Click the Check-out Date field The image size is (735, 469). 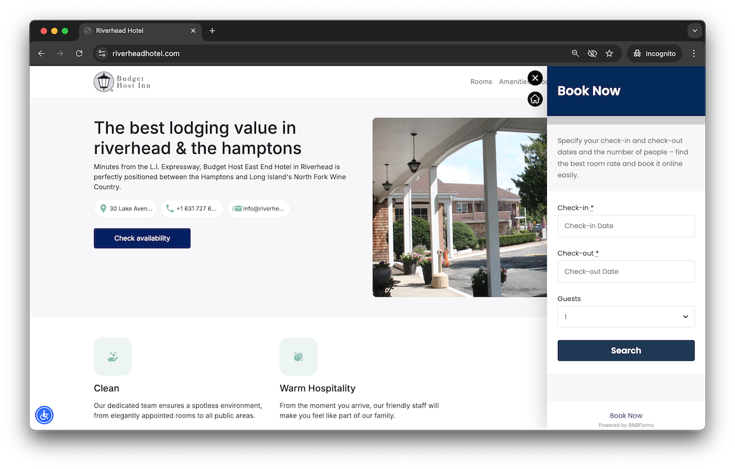pos(625,272)
